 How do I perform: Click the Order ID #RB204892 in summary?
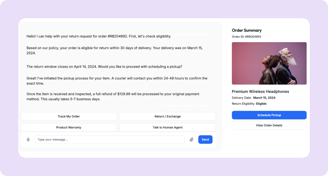point(246,37)
